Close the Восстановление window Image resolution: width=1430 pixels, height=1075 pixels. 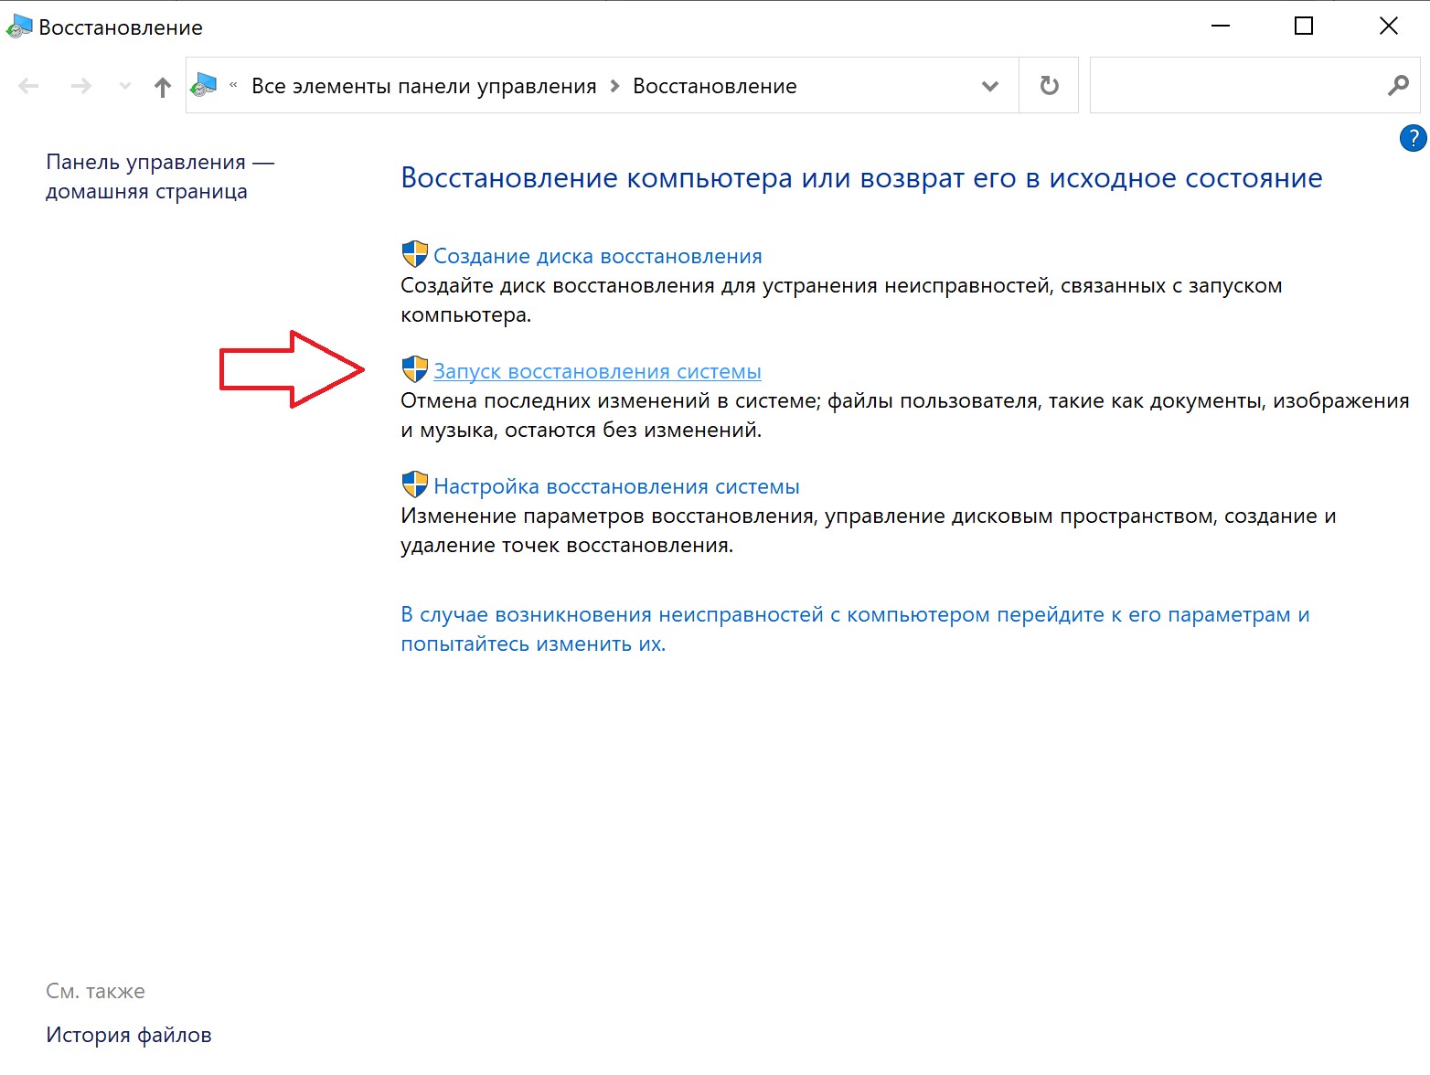(1388, 27)
